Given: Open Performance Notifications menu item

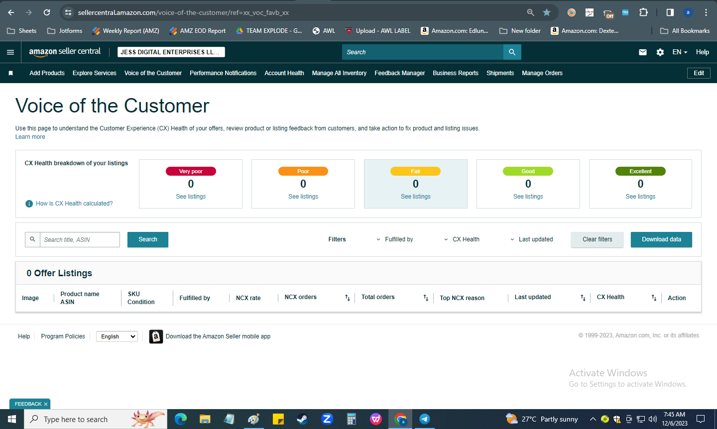Looking at the screenshot, I should pos(223,73).
